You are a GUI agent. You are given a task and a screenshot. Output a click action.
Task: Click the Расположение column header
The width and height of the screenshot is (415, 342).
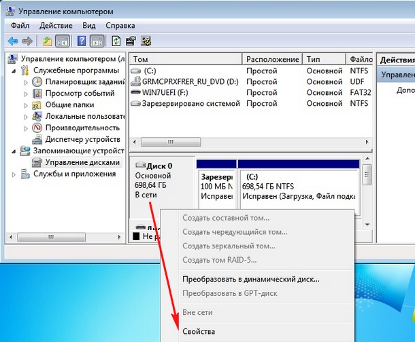coord(272,59)
